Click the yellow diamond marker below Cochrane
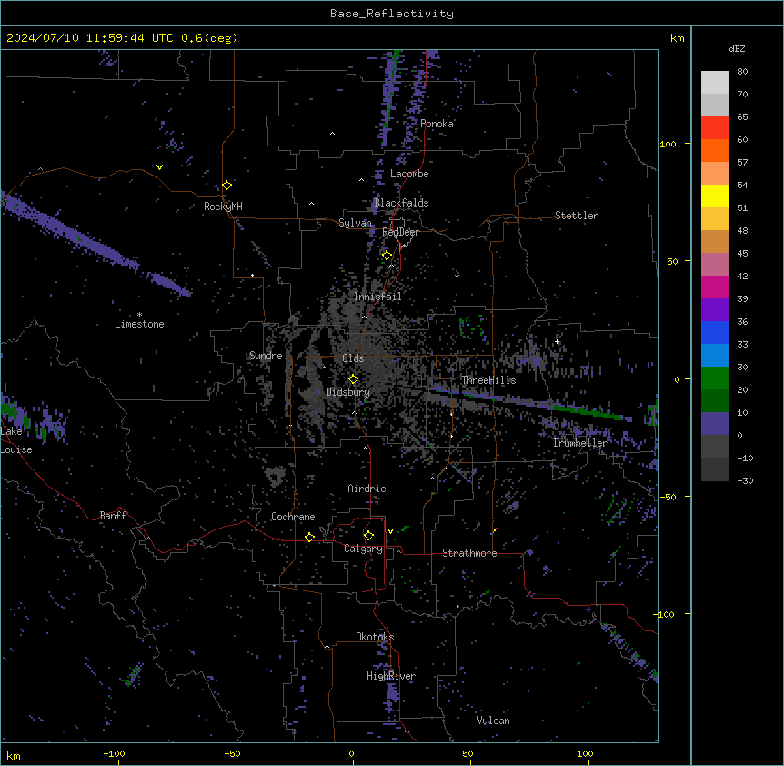Viewport: 784px width, 766px height. click(x=309, y=538)
